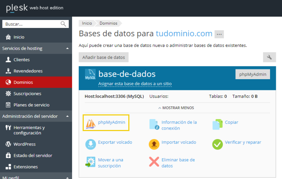Click the Copiar link
The height and width of the screenshot is (179, 282).
[x=232, y=122]
